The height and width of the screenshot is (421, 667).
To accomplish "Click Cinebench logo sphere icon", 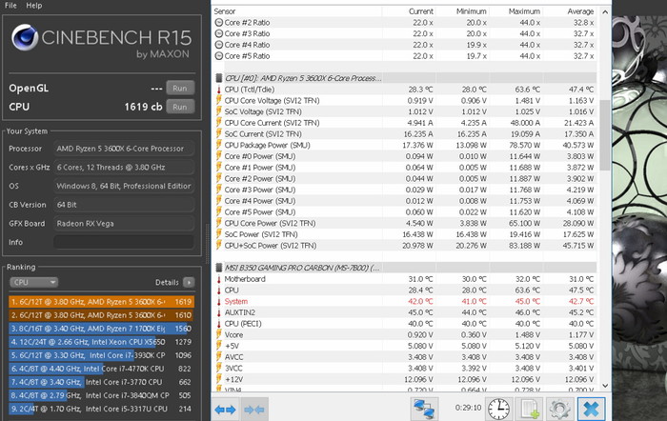I will pyautogui.click(x=25, y=37).
